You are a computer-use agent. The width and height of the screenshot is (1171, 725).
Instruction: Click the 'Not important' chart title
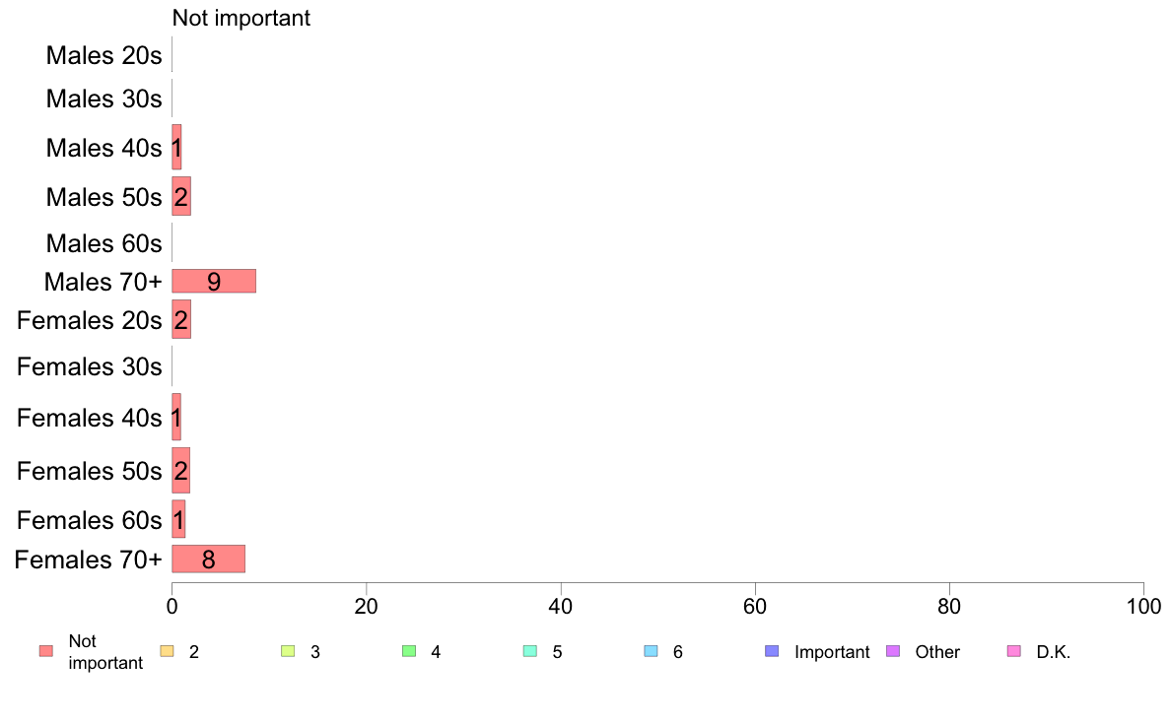(241, 18)
